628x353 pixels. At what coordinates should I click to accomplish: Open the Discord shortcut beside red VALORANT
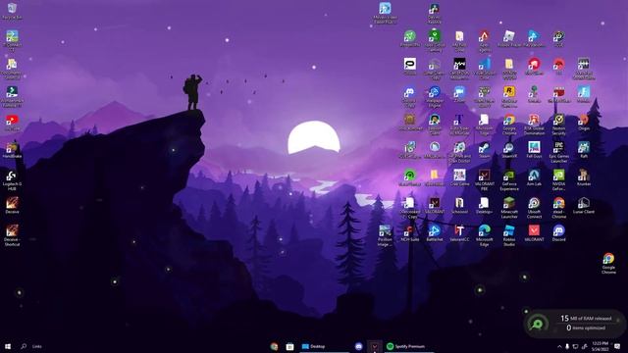[558, 233]
